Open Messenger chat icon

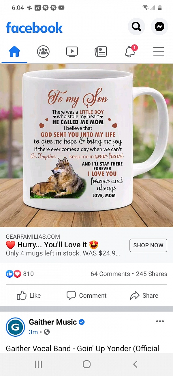(159, 27)
